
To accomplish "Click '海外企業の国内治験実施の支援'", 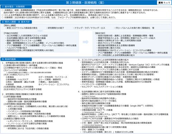I will point(96,103).
